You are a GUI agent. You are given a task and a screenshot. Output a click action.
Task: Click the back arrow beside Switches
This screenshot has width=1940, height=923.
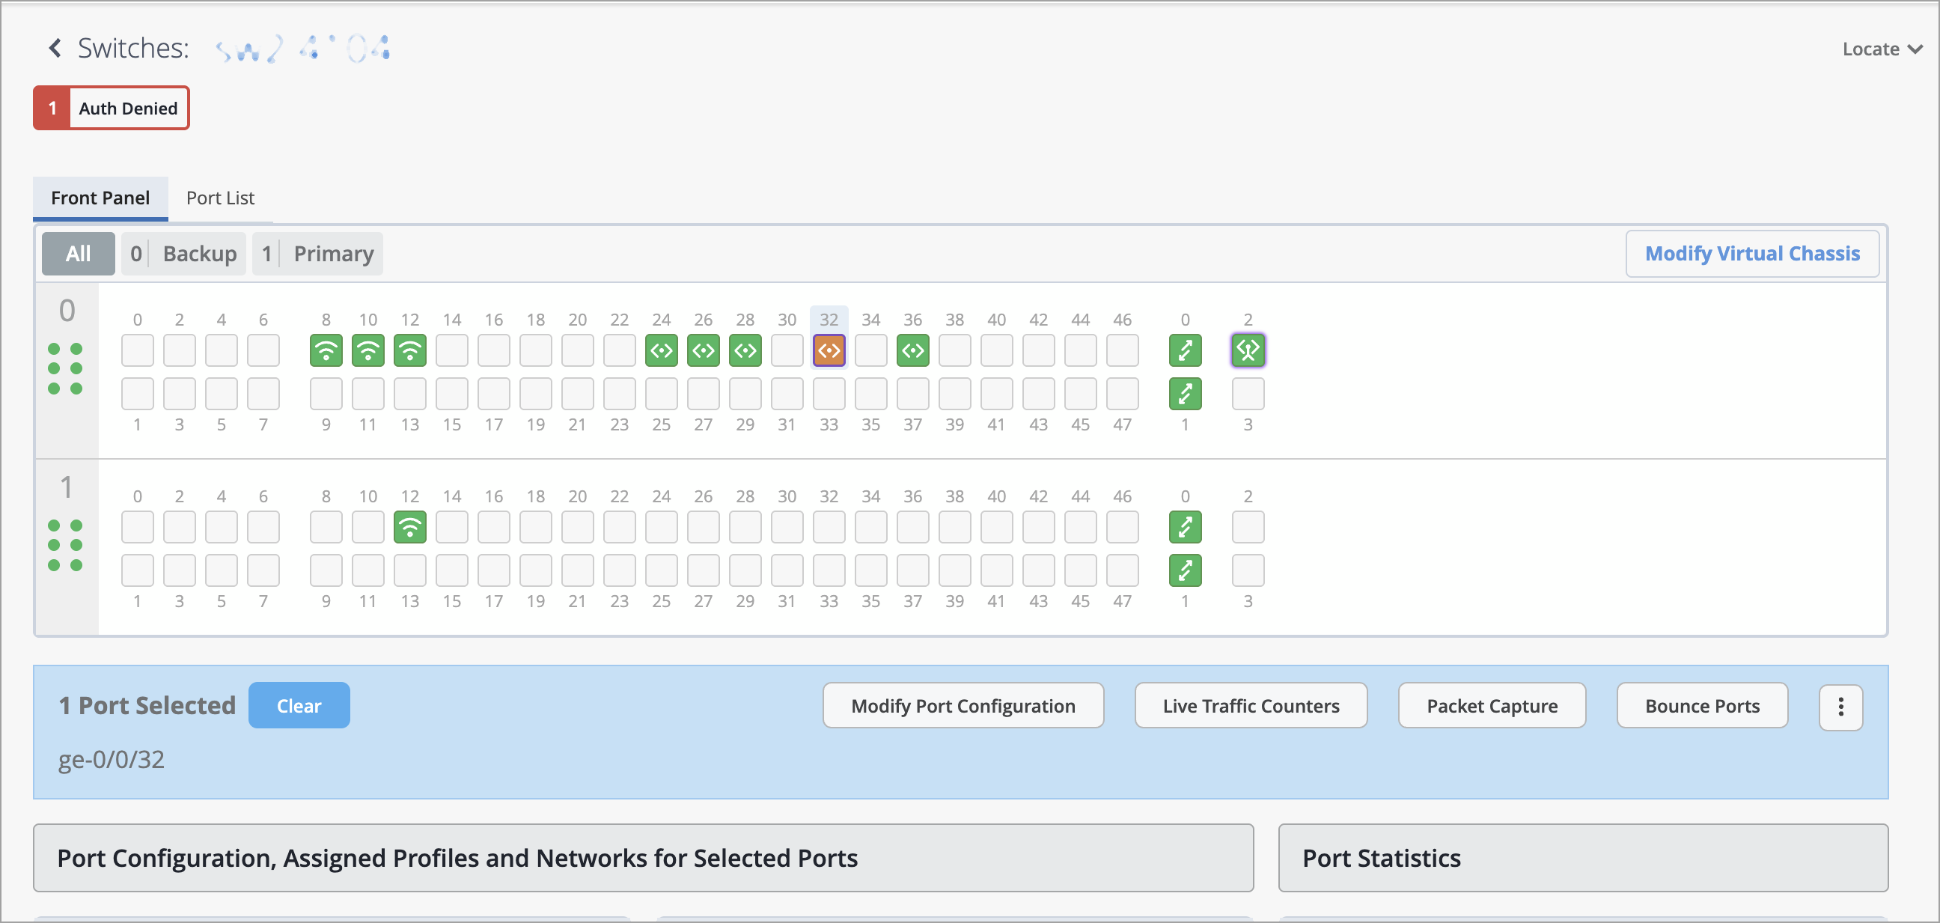pos(55,48)
